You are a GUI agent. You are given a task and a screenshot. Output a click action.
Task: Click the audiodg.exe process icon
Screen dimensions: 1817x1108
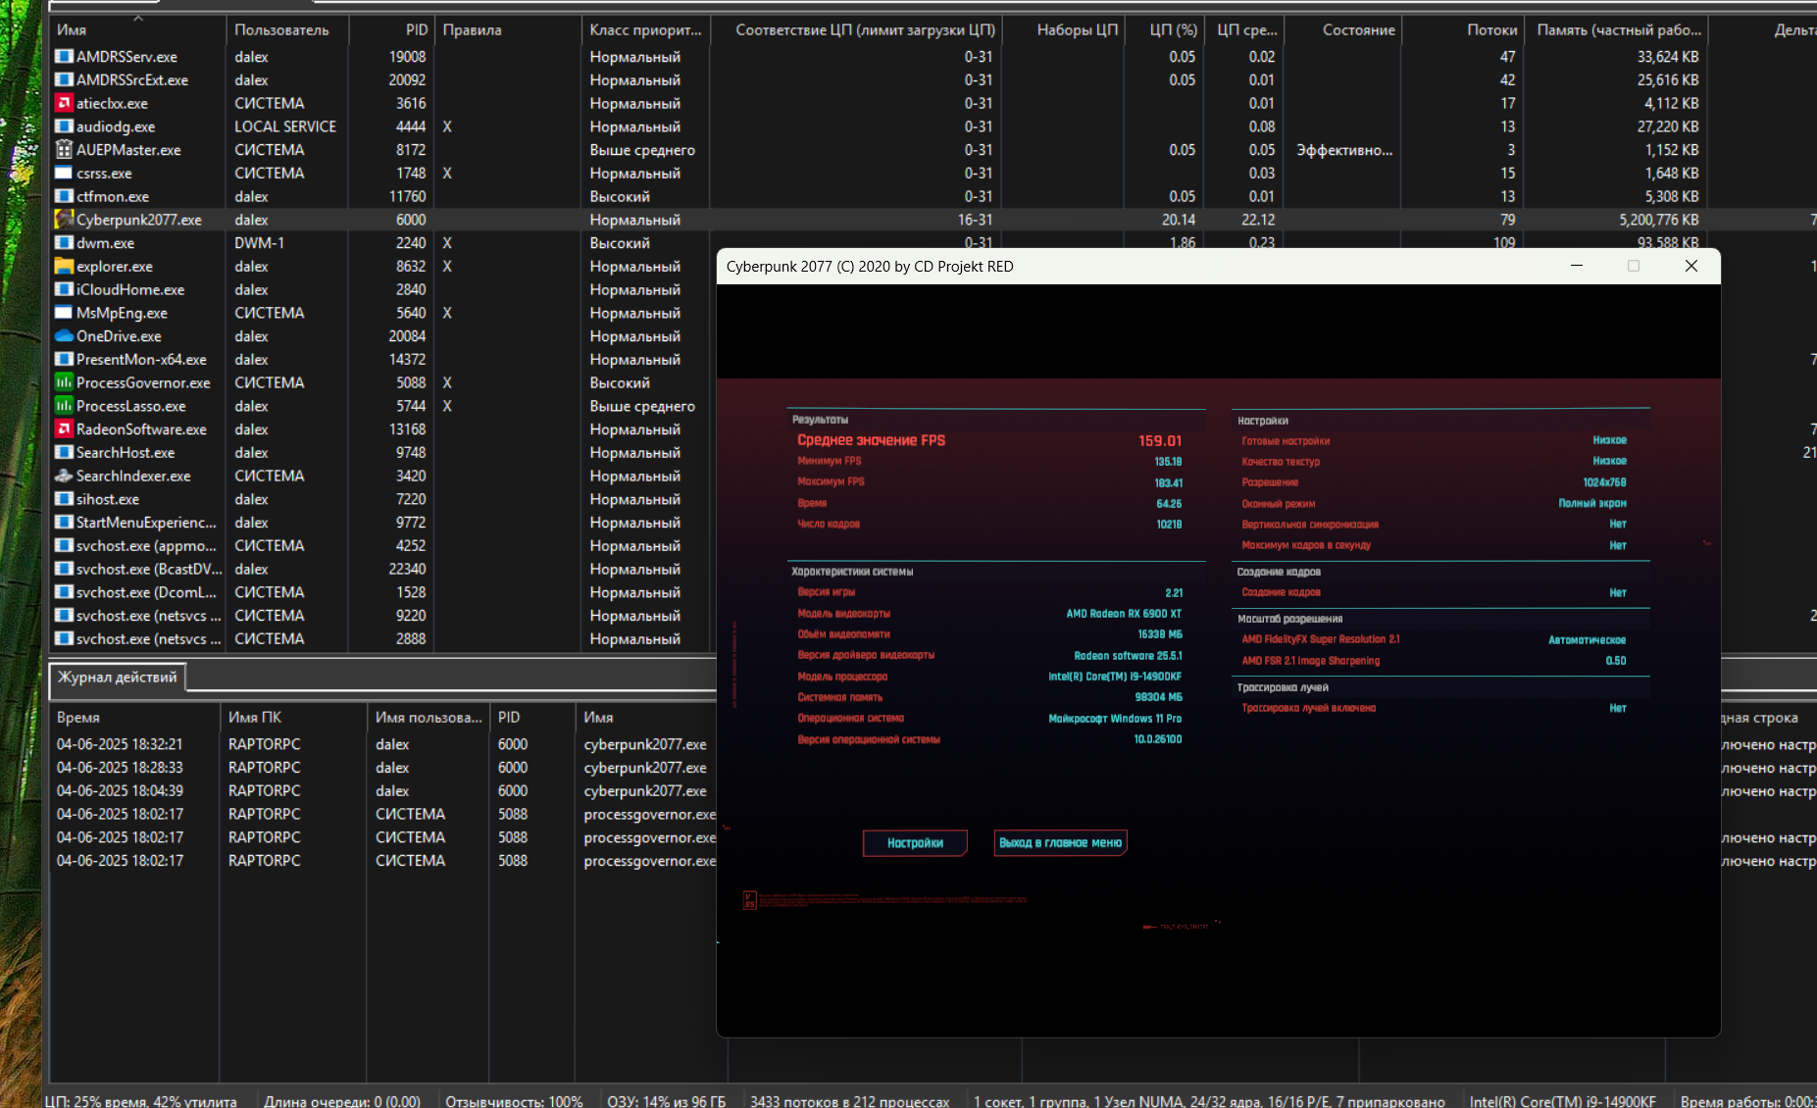click(x=64, y=126)
